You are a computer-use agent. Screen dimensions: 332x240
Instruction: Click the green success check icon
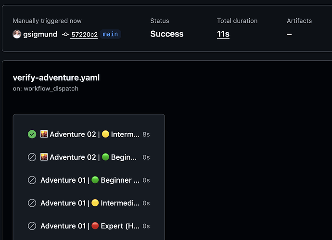(x=32, y=134)
